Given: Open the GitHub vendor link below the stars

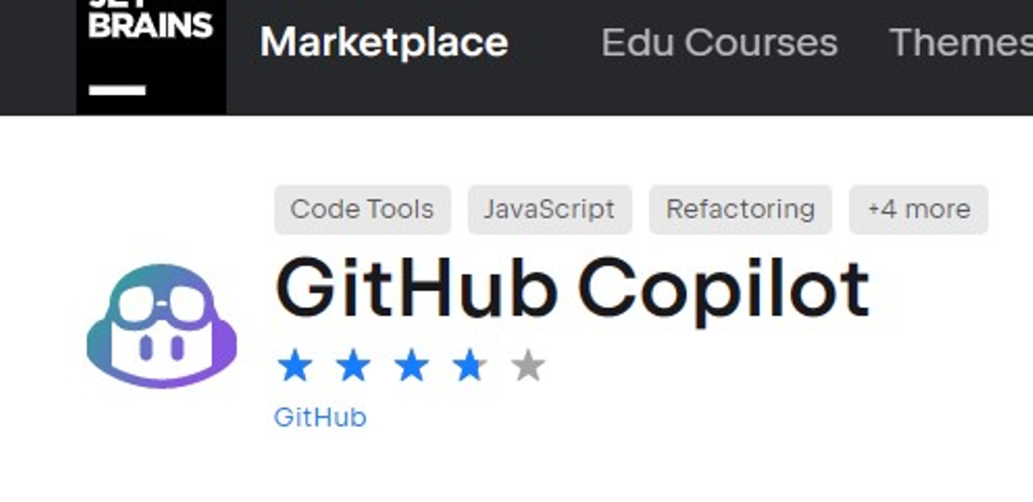Looking at the screenshot, I should (x=320, y=417).
